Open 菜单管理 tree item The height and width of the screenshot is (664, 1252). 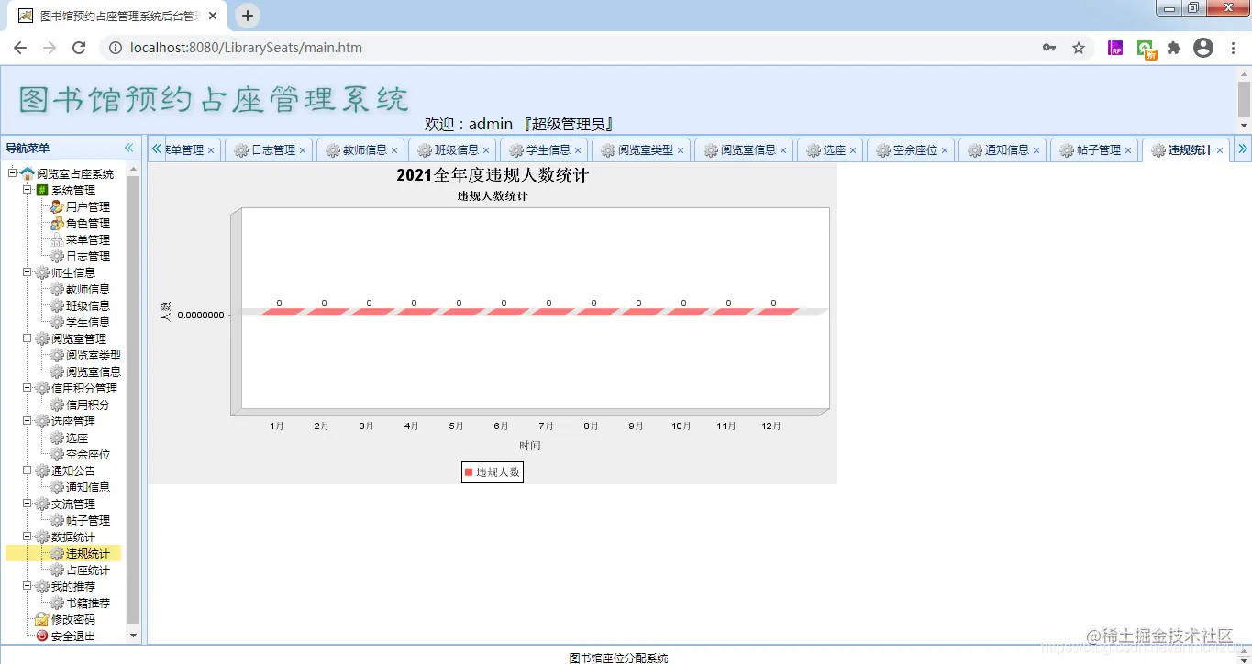[87, 240]
